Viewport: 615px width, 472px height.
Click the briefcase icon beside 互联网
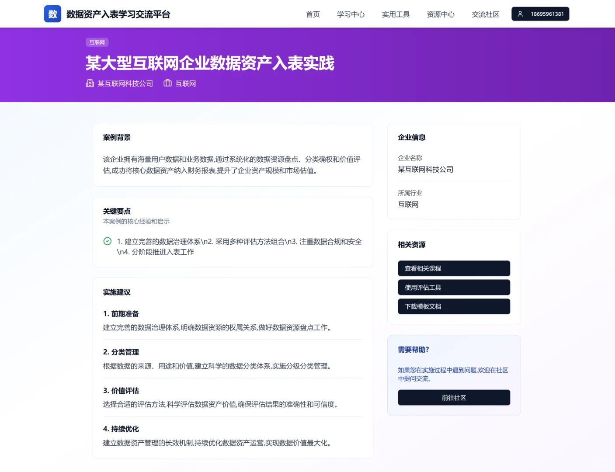point(167,83)
